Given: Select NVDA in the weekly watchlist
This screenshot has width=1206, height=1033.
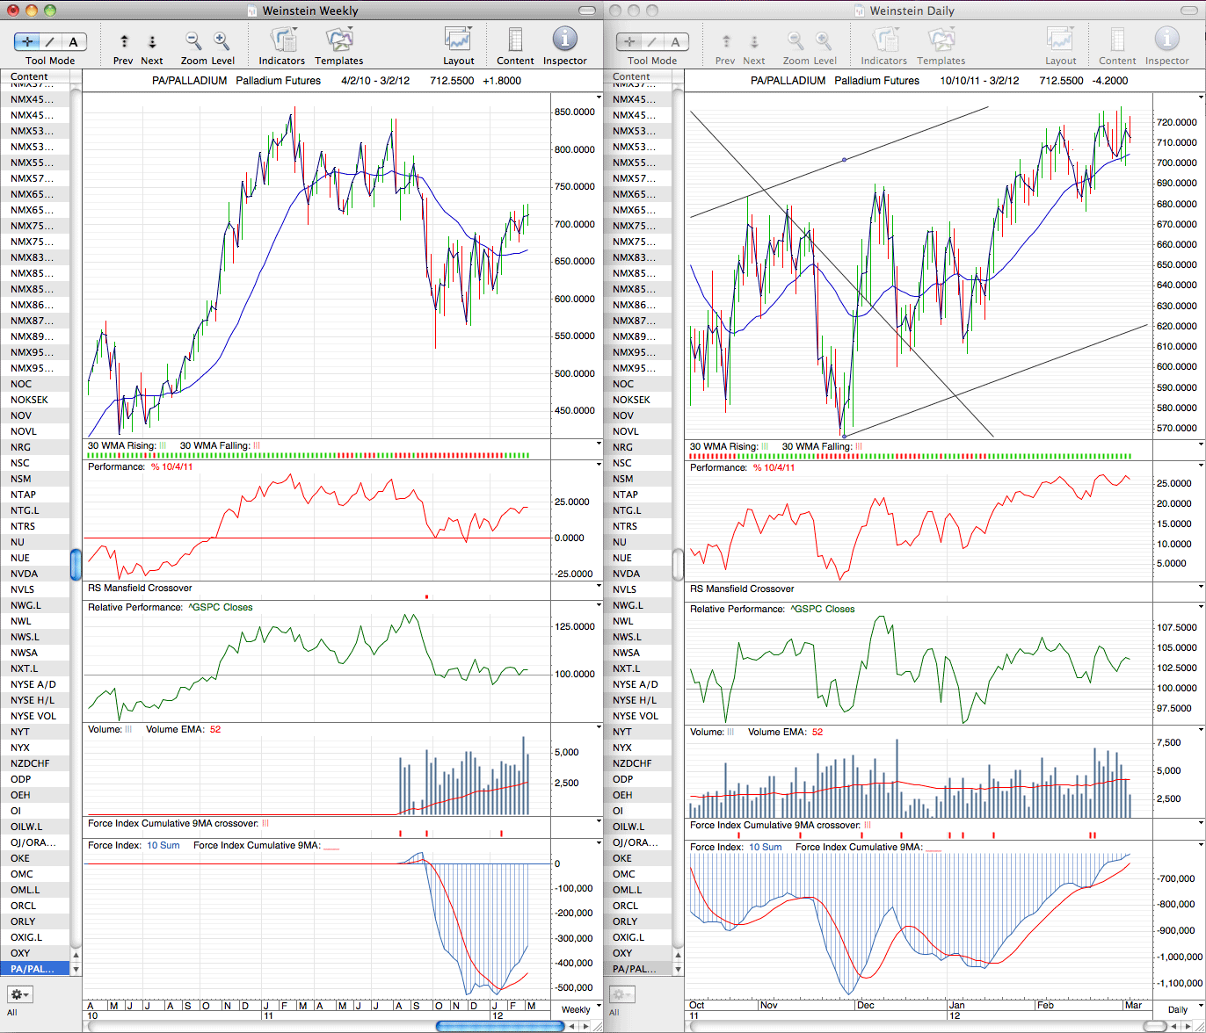Looking at the screenshot, I should point(35,574).
